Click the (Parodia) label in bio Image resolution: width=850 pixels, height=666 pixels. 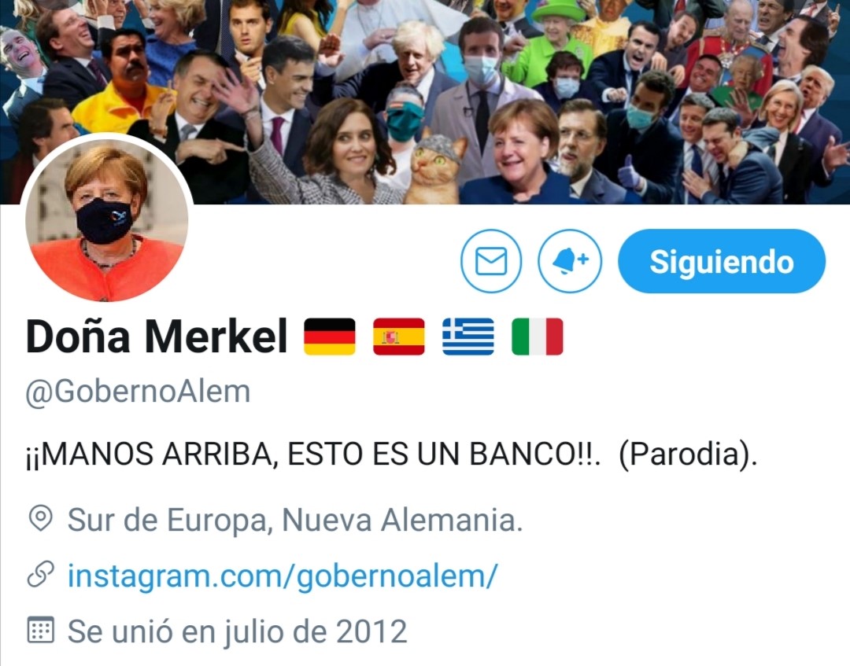tap(687, 454)
